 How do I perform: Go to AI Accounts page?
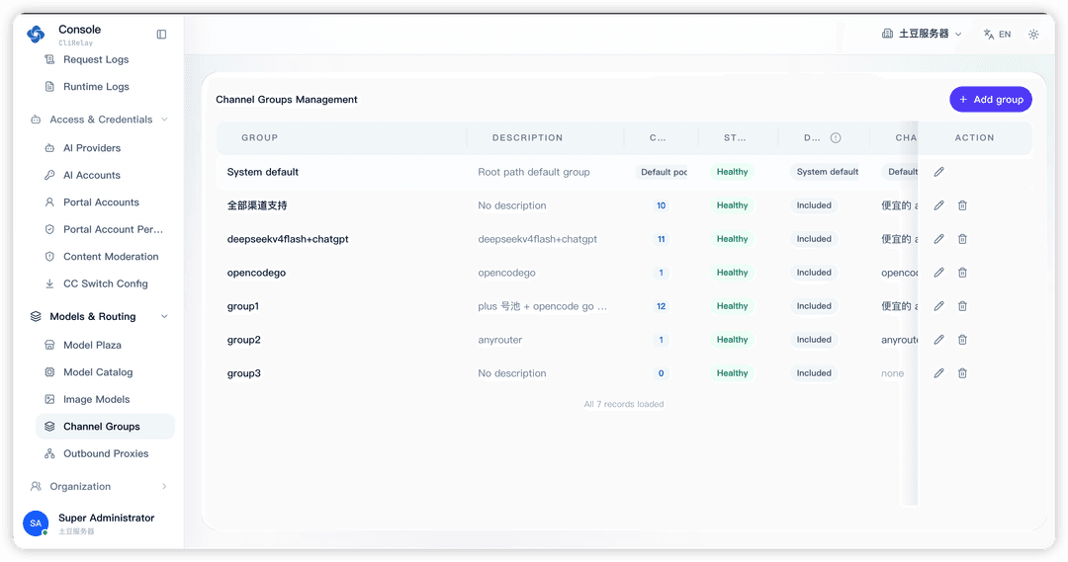point(92,175)
